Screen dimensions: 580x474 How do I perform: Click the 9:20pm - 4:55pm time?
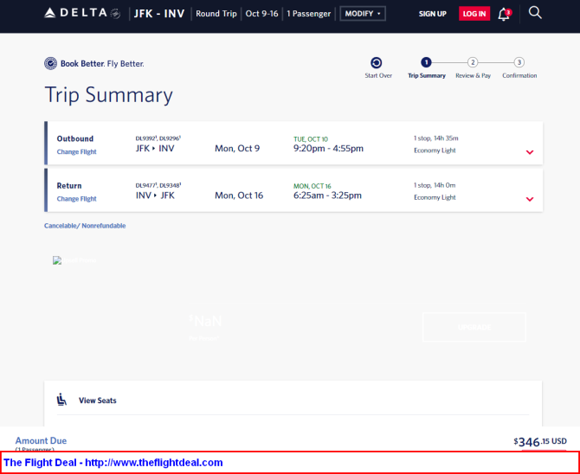pyautogui.click(x=328, y=148)
